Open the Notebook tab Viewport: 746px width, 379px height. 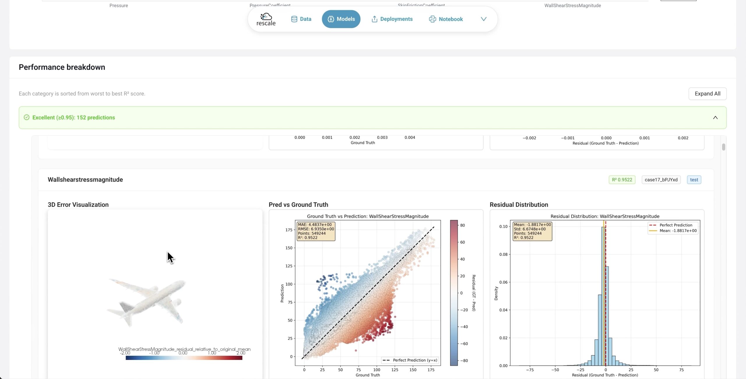(x=446, y=19)
